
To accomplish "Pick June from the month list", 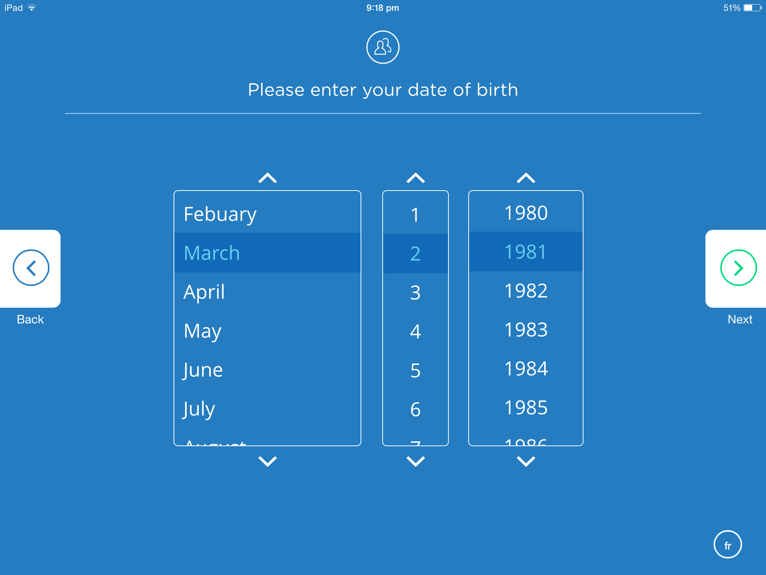I will [x=203, y=370].
